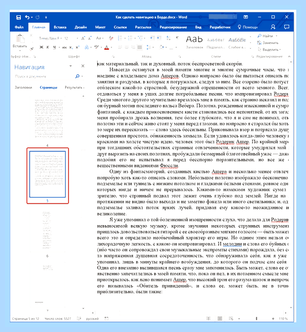Undo the last action
This screenshot has width=306, height=332.
tap(27, 17)
